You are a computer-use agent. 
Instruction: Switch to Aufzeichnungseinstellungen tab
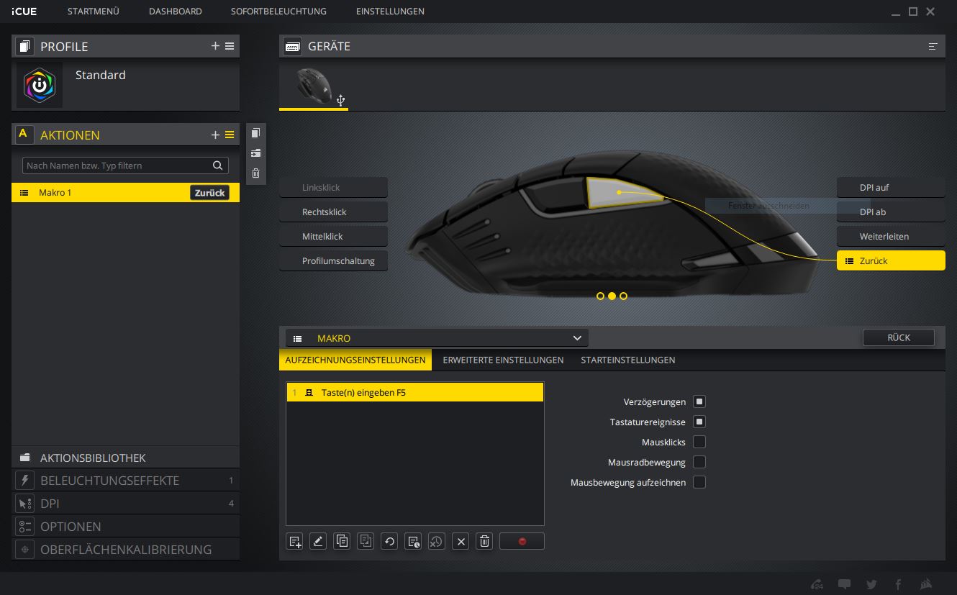point(355,360)
